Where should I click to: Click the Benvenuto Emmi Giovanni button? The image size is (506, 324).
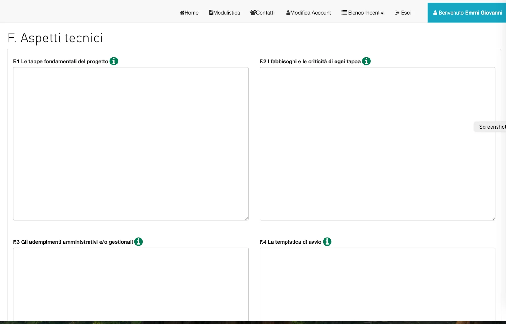pos(467,13)
